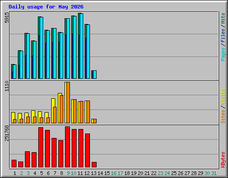The width and height of the screenshot is (228, 178).
Task: Click the red KBytes bar for day 1
Action: tap(14, 164)
